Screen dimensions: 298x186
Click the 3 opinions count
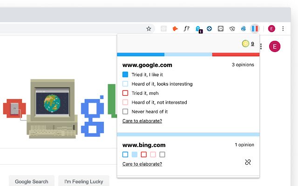click(x=243, y=65)
